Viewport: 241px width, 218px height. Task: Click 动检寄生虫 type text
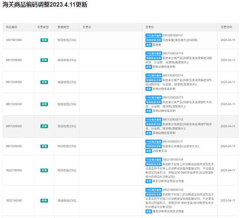(161, 151)
